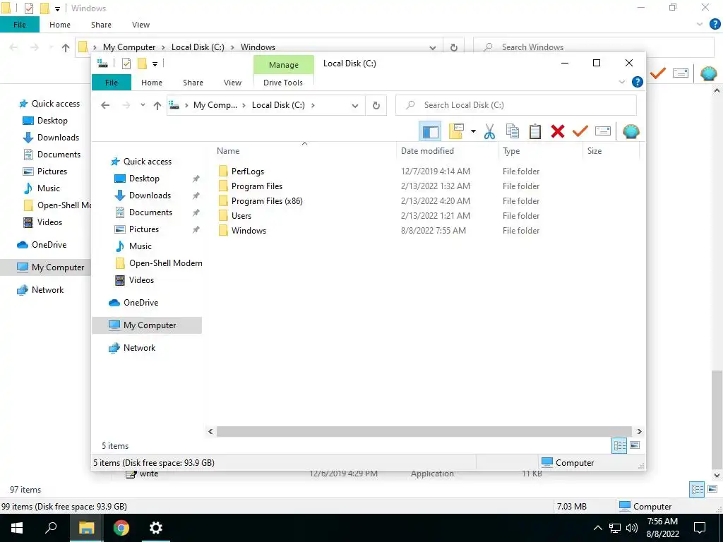This screenshot has height=542, width=723.
Task: Open Settings gear from taskbar
Action: (x=156, y=528)
